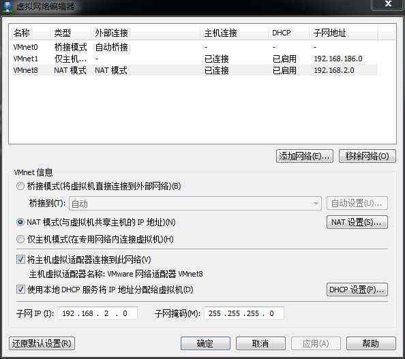Click 已启用 DHCP cell in VMnet1 row
405x359 pixels.
click(284, 59)
